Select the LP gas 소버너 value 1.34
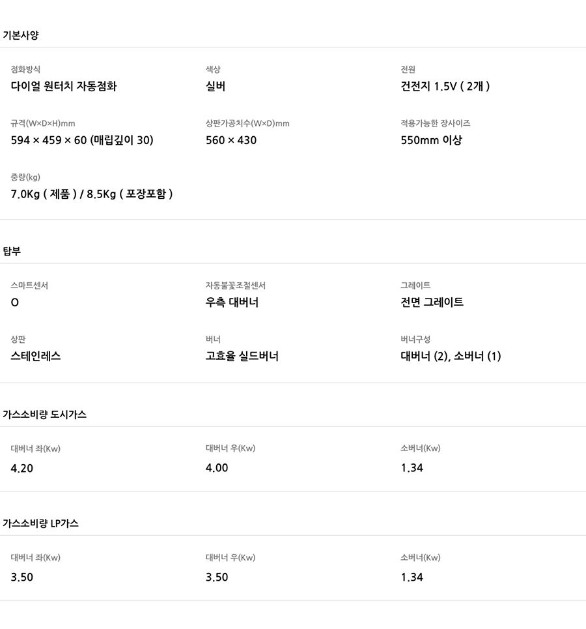Screen dimensions: 586x629 pyautogui.click(x=412, y=577)
